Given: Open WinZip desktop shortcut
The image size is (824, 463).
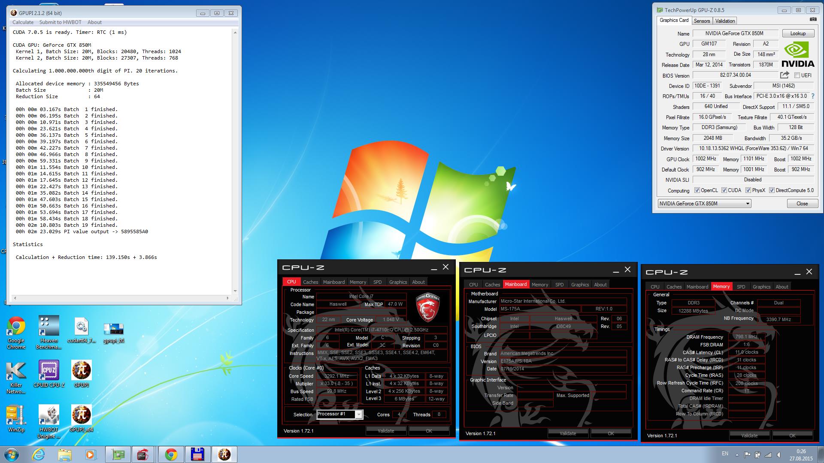Looking at the screenshot, I should (16, 419).
